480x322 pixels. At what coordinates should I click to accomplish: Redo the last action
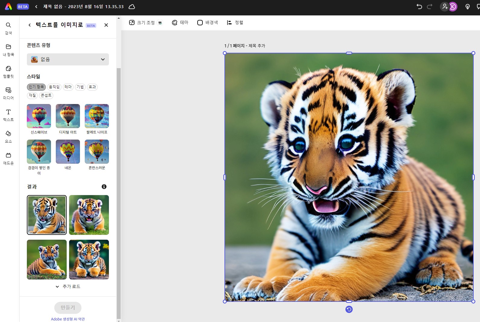point(430,7)
